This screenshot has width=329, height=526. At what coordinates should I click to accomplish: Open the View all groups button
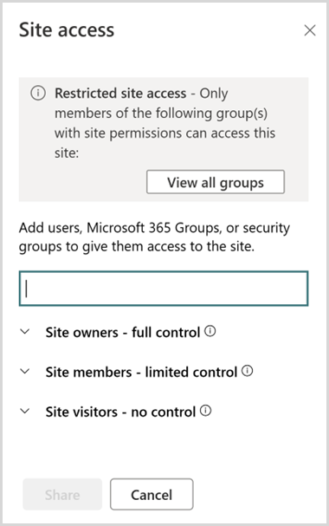216,182
